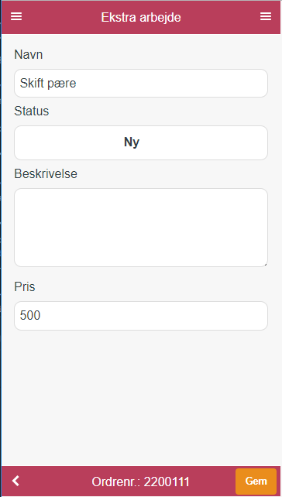Grab the Beskrivelse textarea resize handle

coord(265,264)
